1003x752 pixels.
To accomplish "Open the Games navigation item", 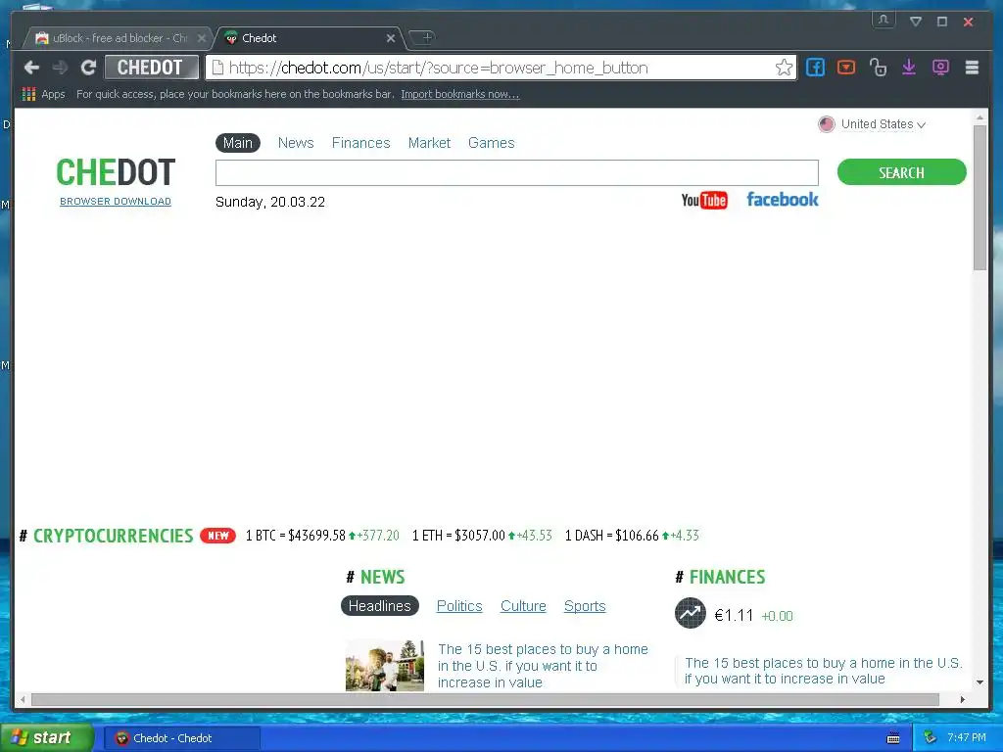I will point(492,143).
